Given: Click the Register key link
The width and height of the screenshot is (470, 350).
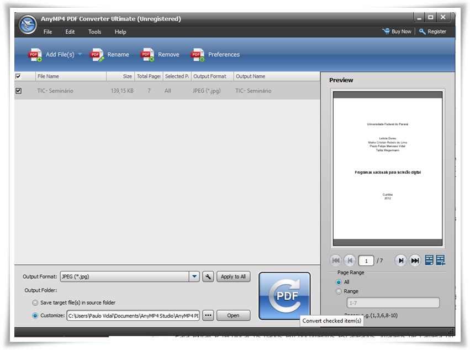Looking at the screenshot, I should (x=432, y=32).
